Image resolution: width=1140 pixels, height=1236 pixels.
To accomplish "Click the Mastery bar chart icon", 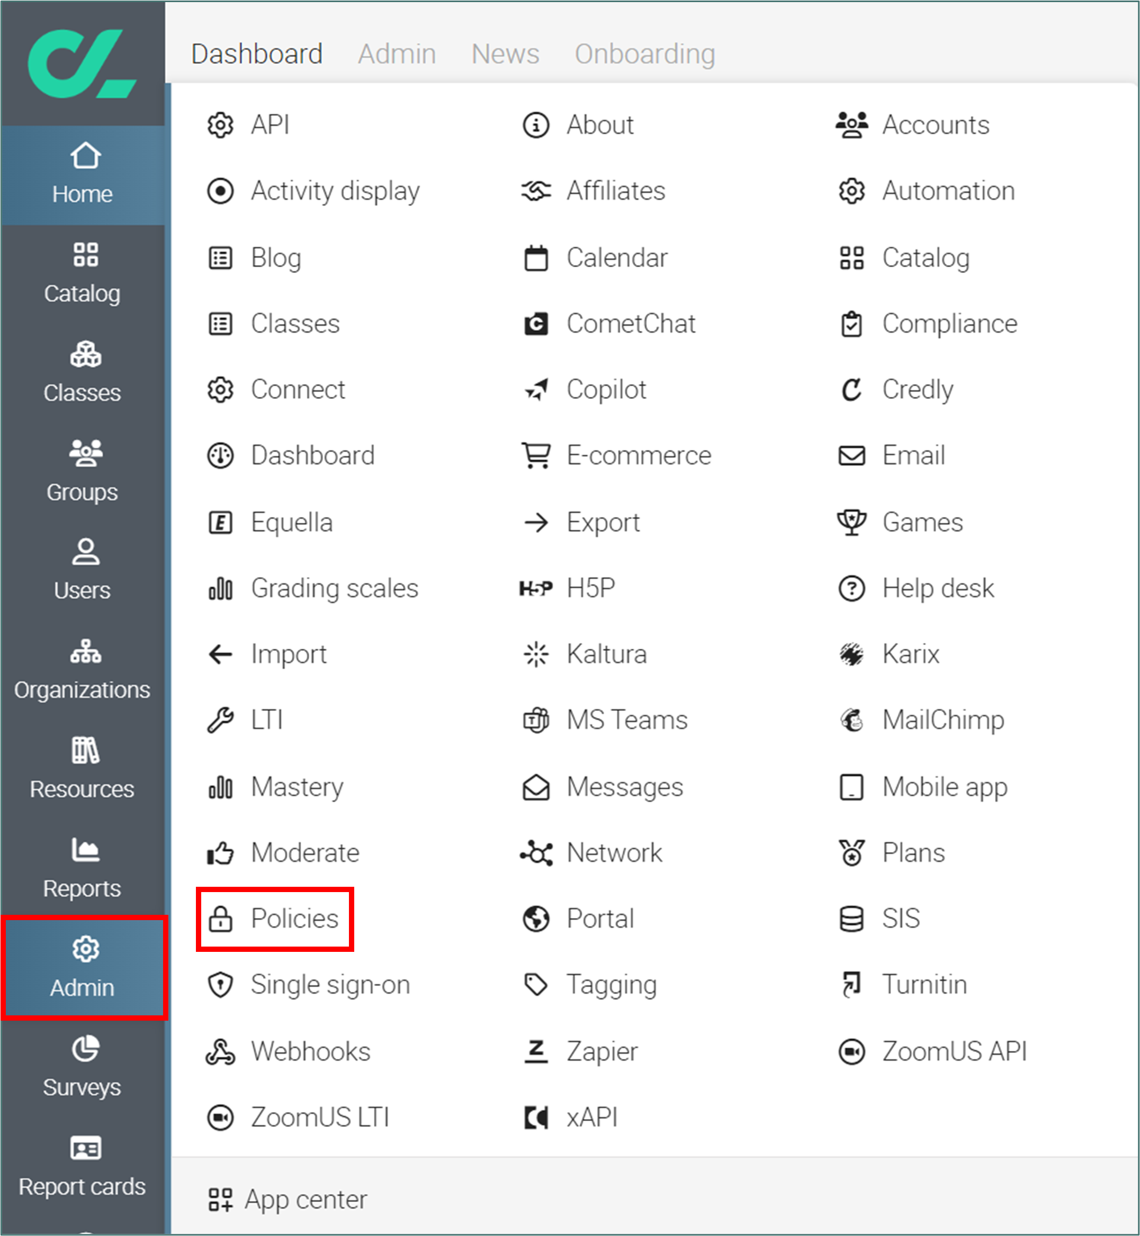I will point(220,787).
